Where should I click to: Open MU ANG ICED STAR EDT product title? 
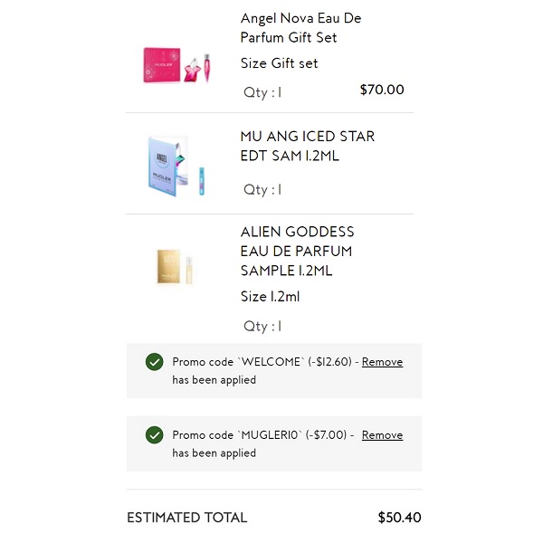pyautogui.click(x=307, y=146)
